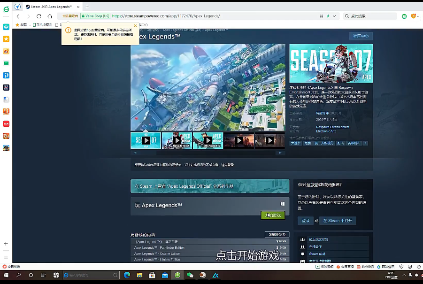This screenshot has height=284, width=423.
Task: Open a new tab with the plus icon
Action: click(x=87, y=7)
